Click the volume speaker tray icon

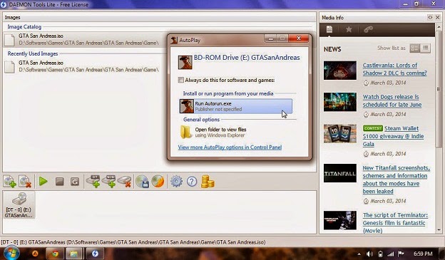(370, 254)
